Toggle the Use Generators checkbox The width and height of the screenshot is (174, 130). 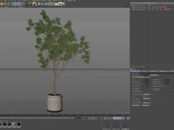click(x=144, y=90)
